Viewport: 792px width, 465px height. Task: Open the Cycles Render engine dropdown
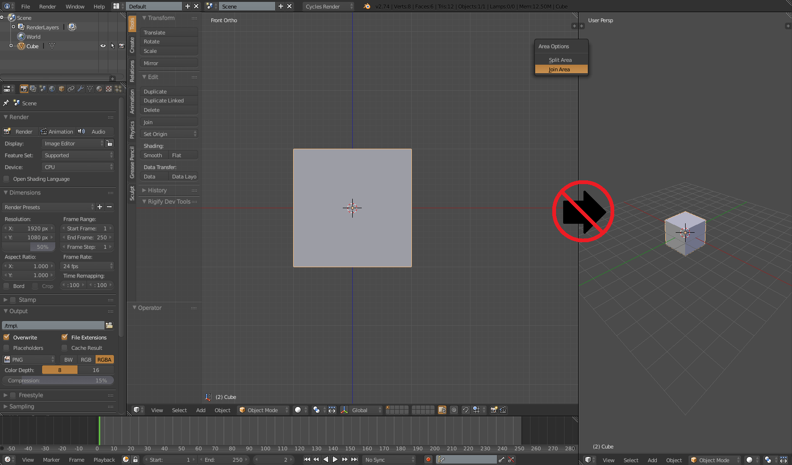pyautogui.click(x=328, y=7)
